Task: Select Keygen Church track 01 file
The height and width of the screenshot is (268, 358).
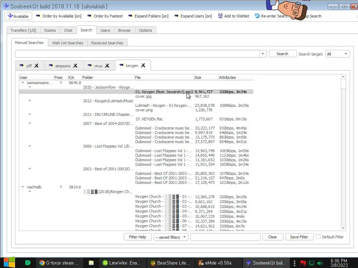Action: coord(136,197)
